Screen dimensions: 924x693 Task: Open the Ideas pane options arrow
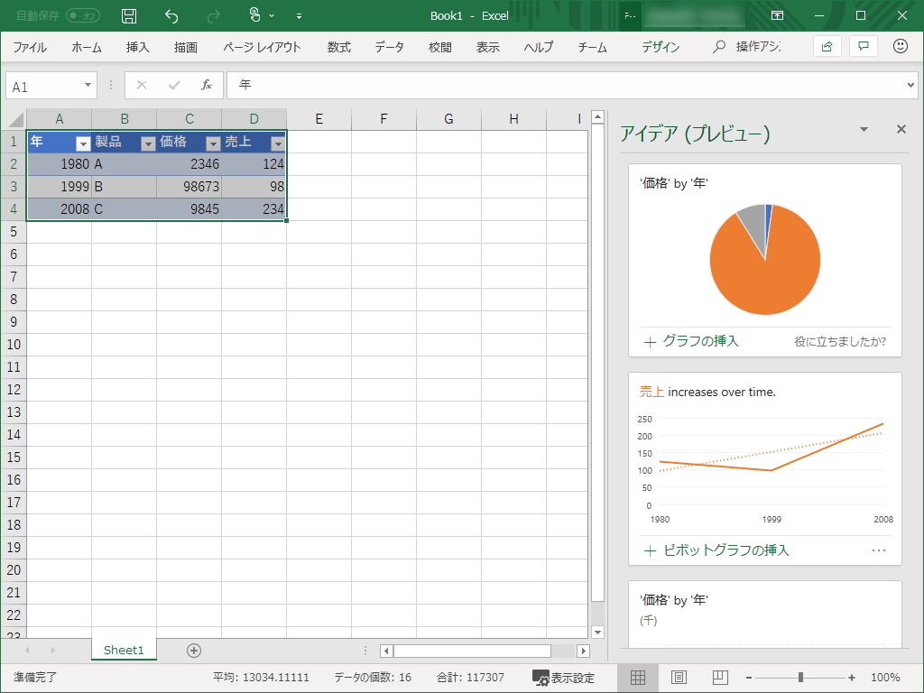coord(864,130)
